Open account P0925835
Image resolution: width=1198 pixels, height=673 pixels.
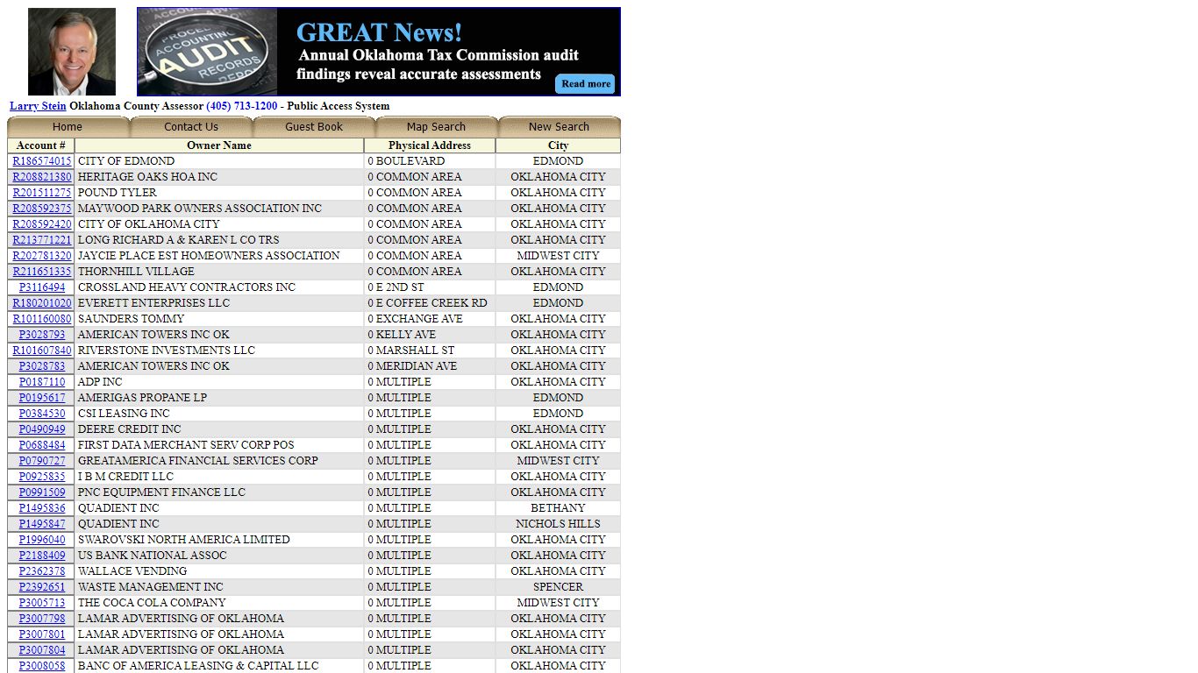pos(42,477)
